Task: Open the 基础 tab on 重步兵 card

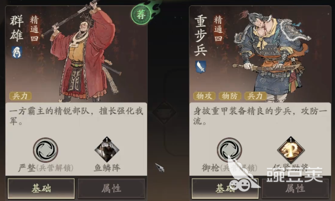Action: 225,188
